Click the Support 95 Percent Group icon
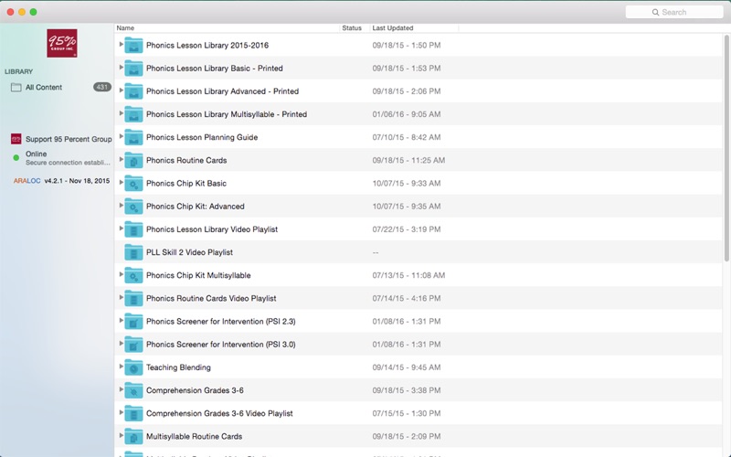731x457 pixels. 16,139
